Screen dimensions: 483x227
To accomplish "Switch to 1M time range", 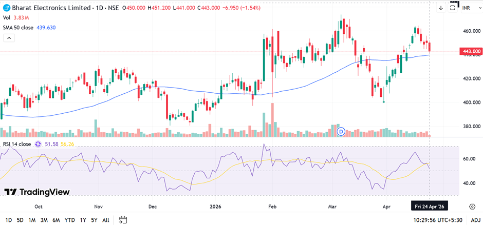I will pyautogui.click(x=32, y=220).
